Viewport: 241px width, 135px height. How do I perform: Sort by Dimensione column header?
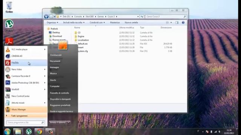pos(166,27)
